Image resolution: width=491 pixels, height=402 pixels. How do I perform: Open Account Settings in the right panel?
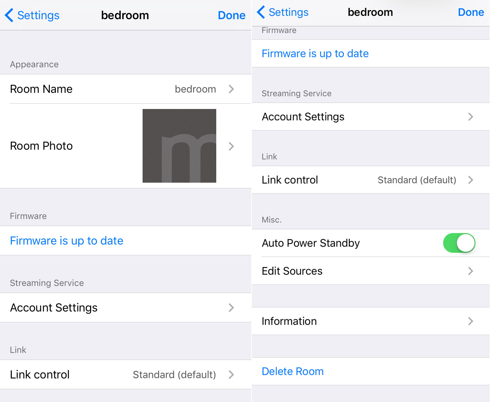(x=303, y=117)
